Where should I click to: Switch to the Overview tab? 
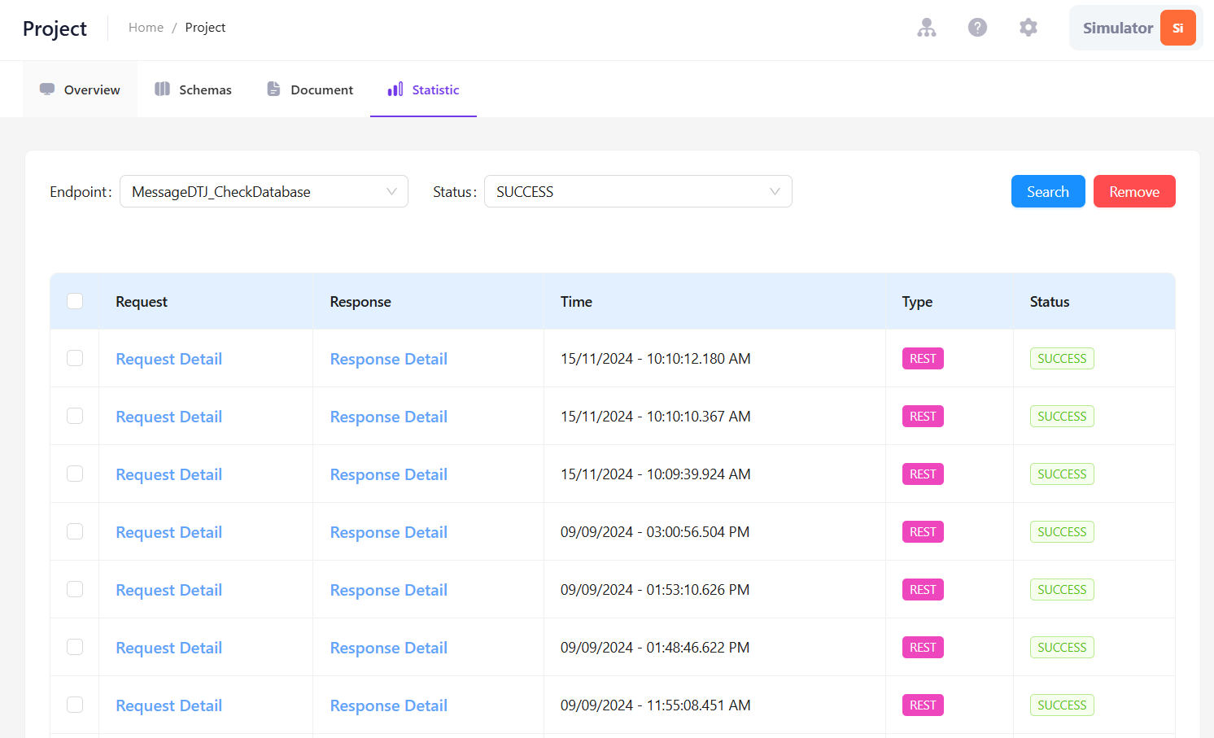[80, 90]
